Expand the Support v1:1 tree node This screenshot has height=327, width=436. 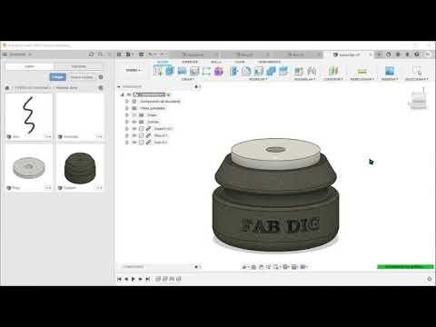point(127,129)
